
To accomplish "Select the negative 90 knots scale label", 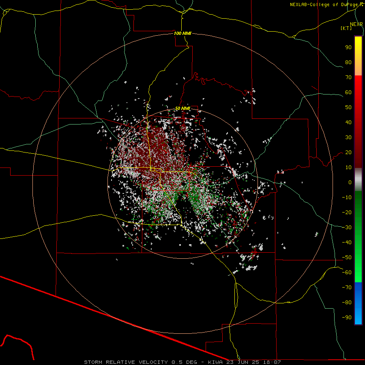I will coord(347,317).
